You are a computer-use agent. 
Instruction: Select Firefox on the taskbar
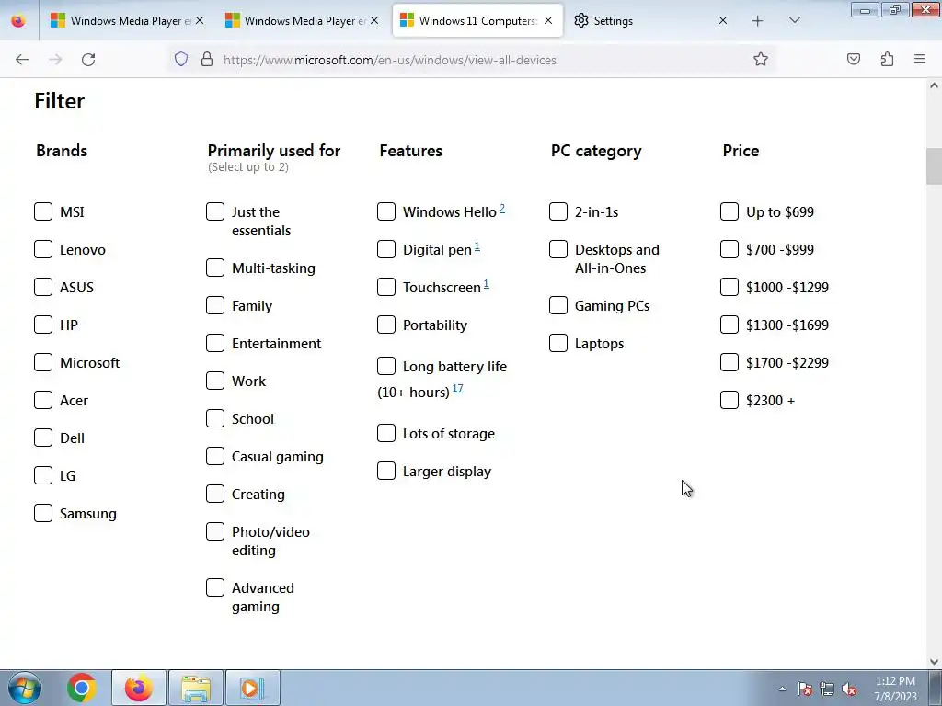[x=139, y=688]
